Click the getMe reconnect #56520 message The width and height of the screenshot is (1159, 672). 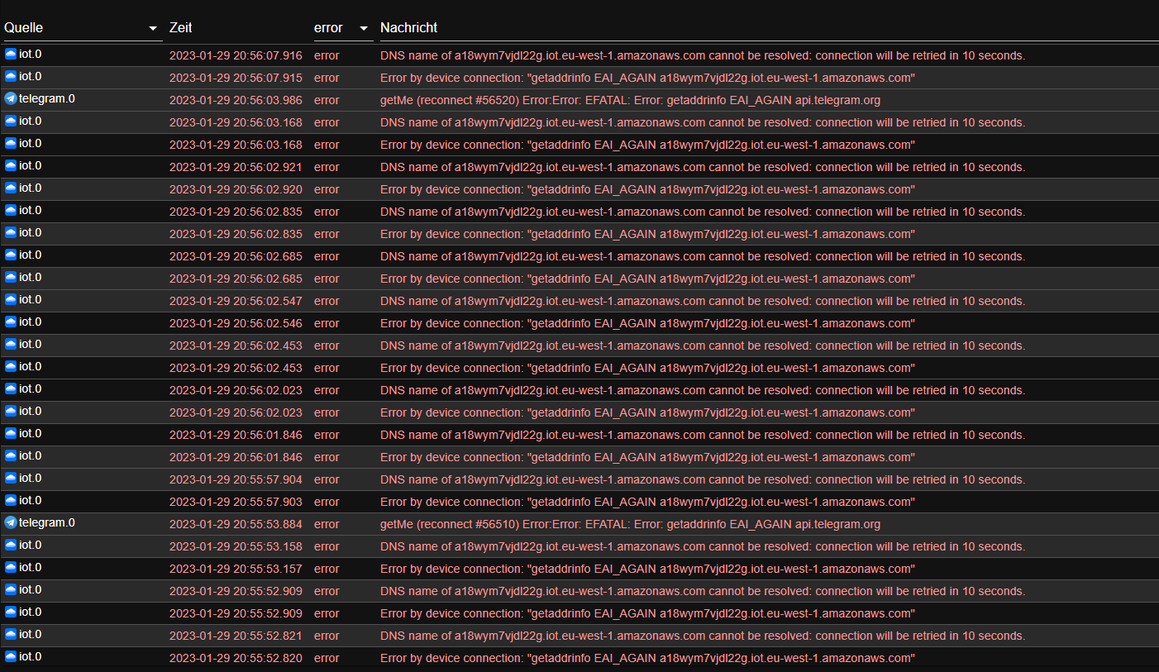coord(630,100)
